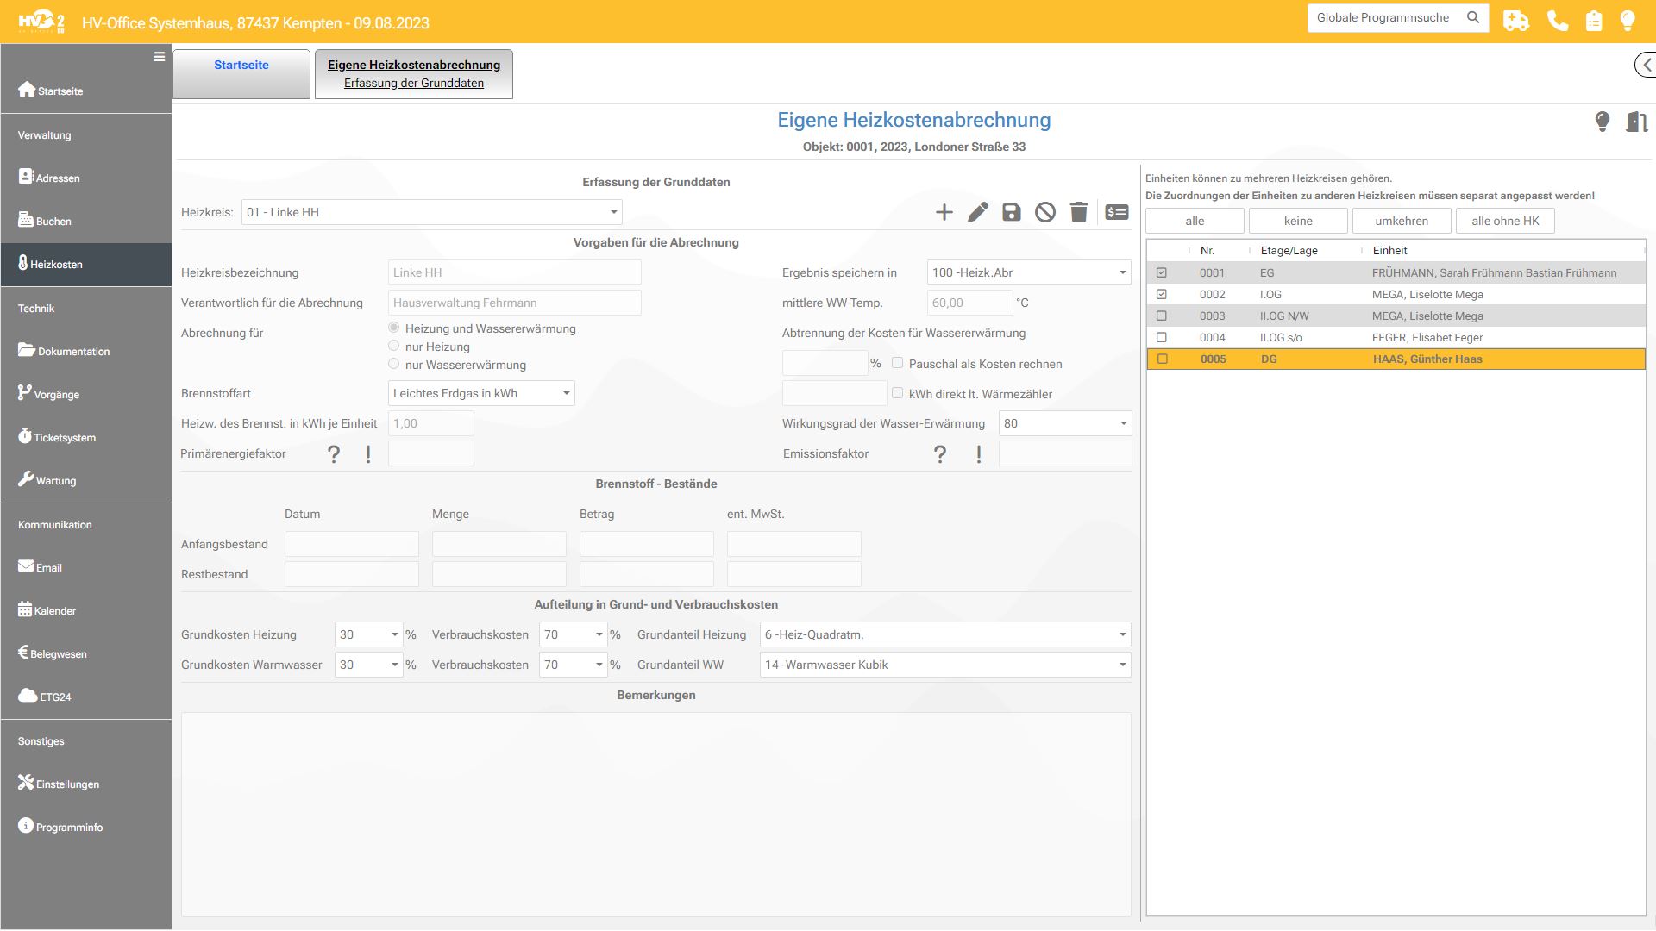Uncheck unit 0002 I.OG checkbox
Screen dimensions: 1656x931
click(1162, 294)
